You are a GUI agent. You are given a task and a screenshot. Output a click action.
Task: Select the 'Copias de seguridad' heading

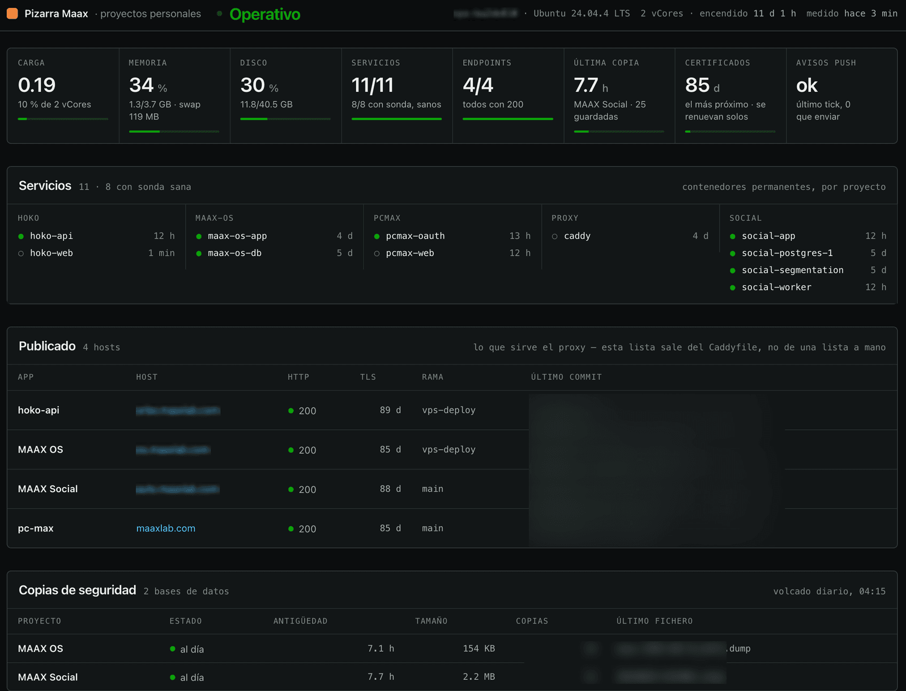click(78, 590)
